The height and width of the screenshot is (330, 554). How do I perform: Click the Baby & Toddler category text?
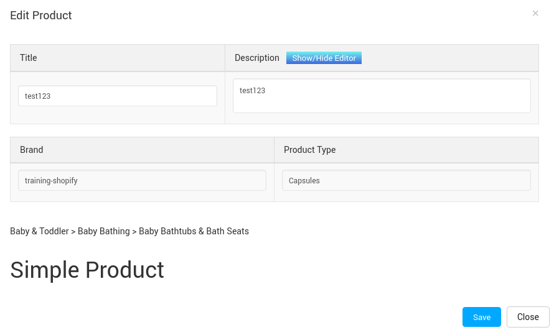click(39, 231)
